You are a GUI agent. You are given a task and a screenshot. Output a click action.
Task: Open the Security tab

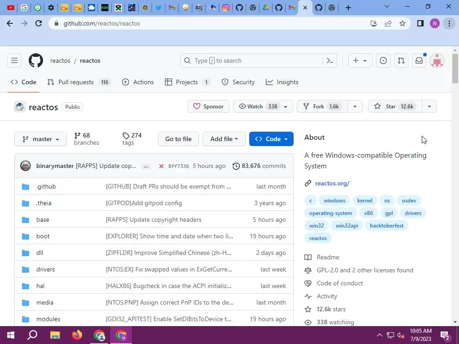click(238, 82)
